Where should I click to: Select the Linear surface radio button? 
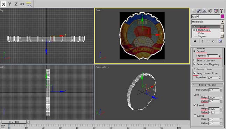point(195,48)
